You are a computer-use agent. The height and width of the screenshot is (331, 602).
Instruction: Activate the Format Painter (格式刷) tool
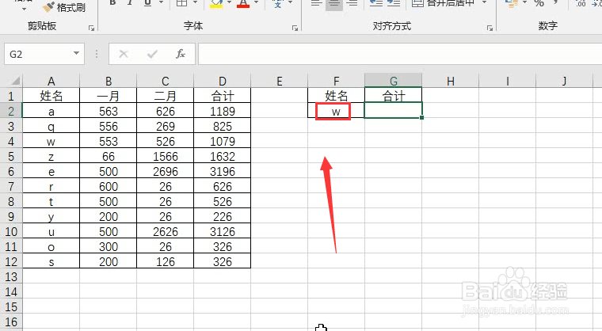pos(64,7)
